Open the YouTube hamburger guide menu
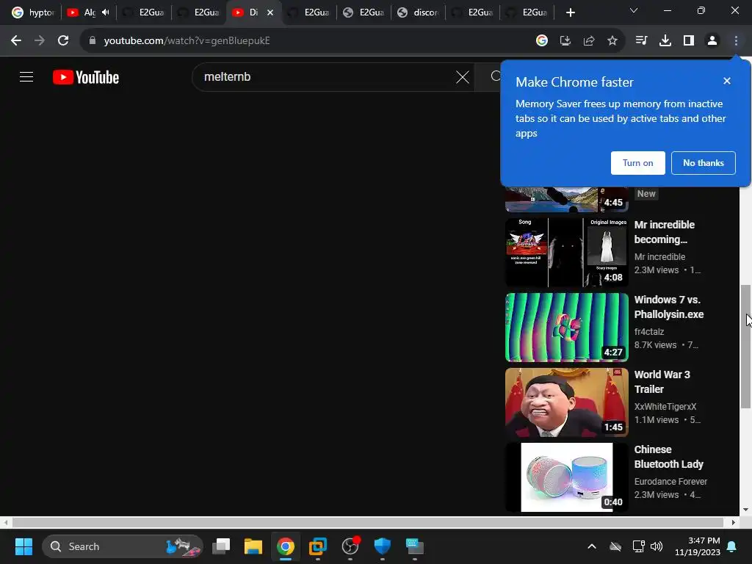 (26, 76)
